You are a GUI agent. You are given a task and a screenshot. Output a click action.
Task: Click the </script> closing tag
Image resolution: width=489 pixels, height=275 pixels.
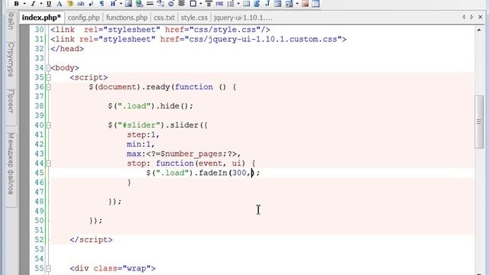[91, 239]
